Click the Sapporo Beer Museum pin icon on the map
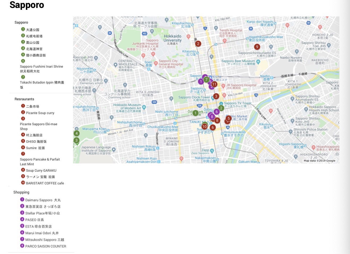Viewport: 350px width, 254px height. point(258,62)
